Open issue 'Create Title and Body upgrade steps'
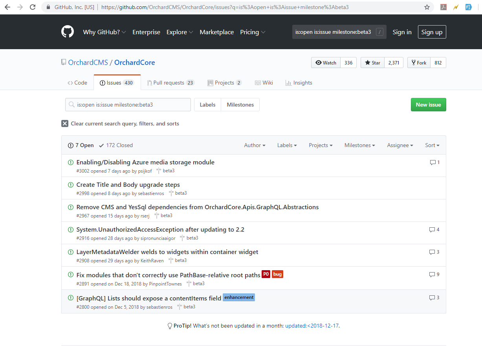This screenshot has height=350, width=482. point(128,185)
